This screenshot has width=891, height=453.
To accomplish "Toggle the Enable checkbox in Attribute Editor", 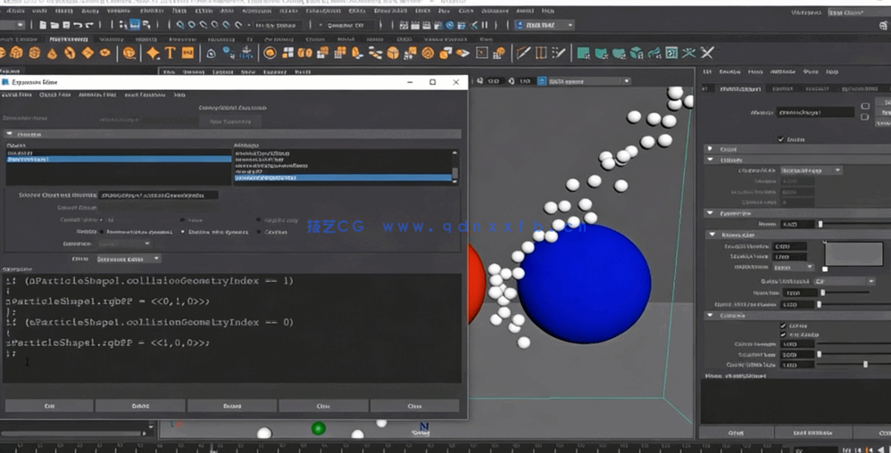I will pyautogui.click(x=781, y=139).
